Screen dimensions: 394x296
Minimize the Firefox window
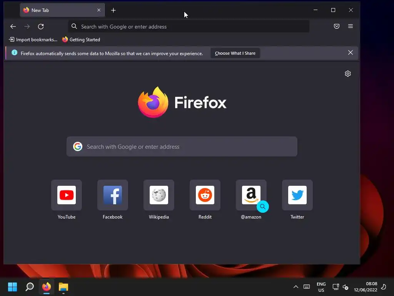point(316,10)
